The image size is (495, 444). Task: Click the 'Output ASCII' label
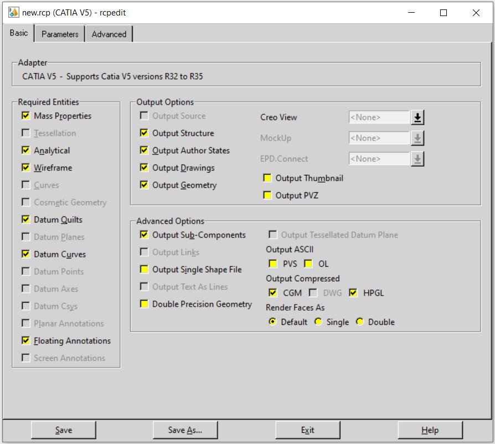(x=290, y=250)
